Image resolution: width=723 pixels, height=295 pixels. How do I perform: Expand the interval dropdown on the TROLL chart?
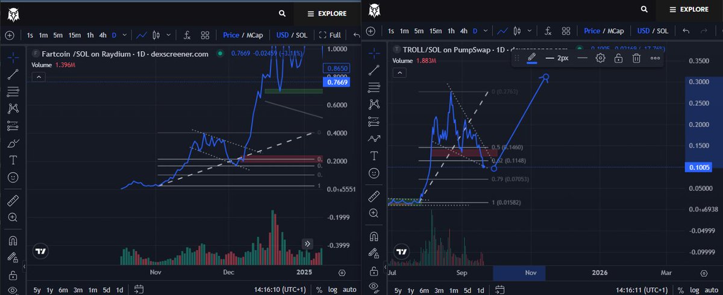487,31
